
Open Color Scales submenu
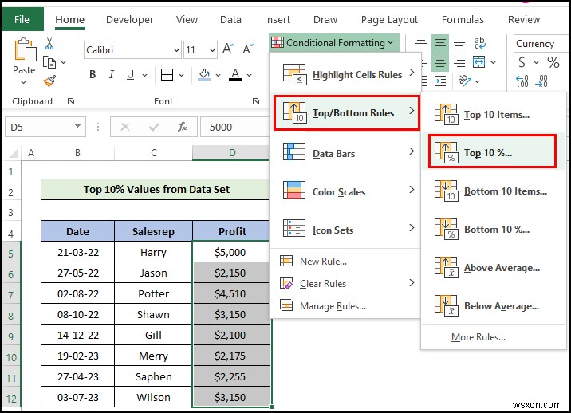coord(345,191)
